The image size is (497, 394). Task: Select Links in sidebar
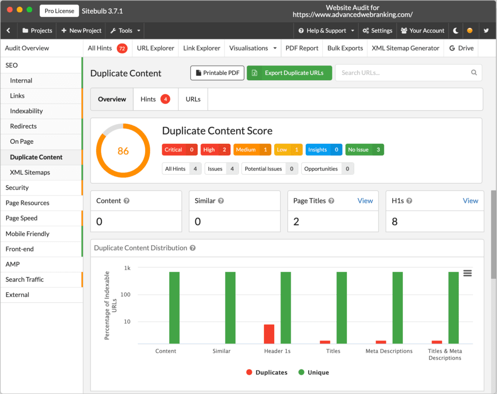[x=41, y=96]
